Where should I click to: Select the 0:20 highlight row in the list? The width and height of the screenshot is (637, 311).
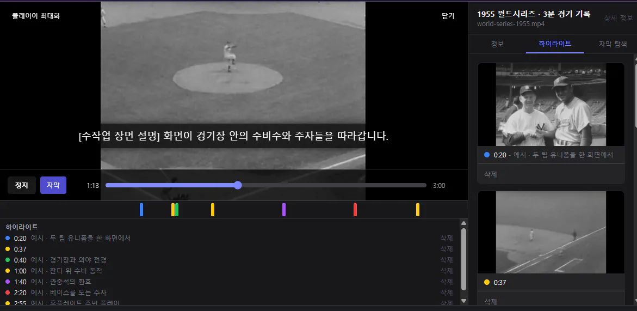coord(229,238)
